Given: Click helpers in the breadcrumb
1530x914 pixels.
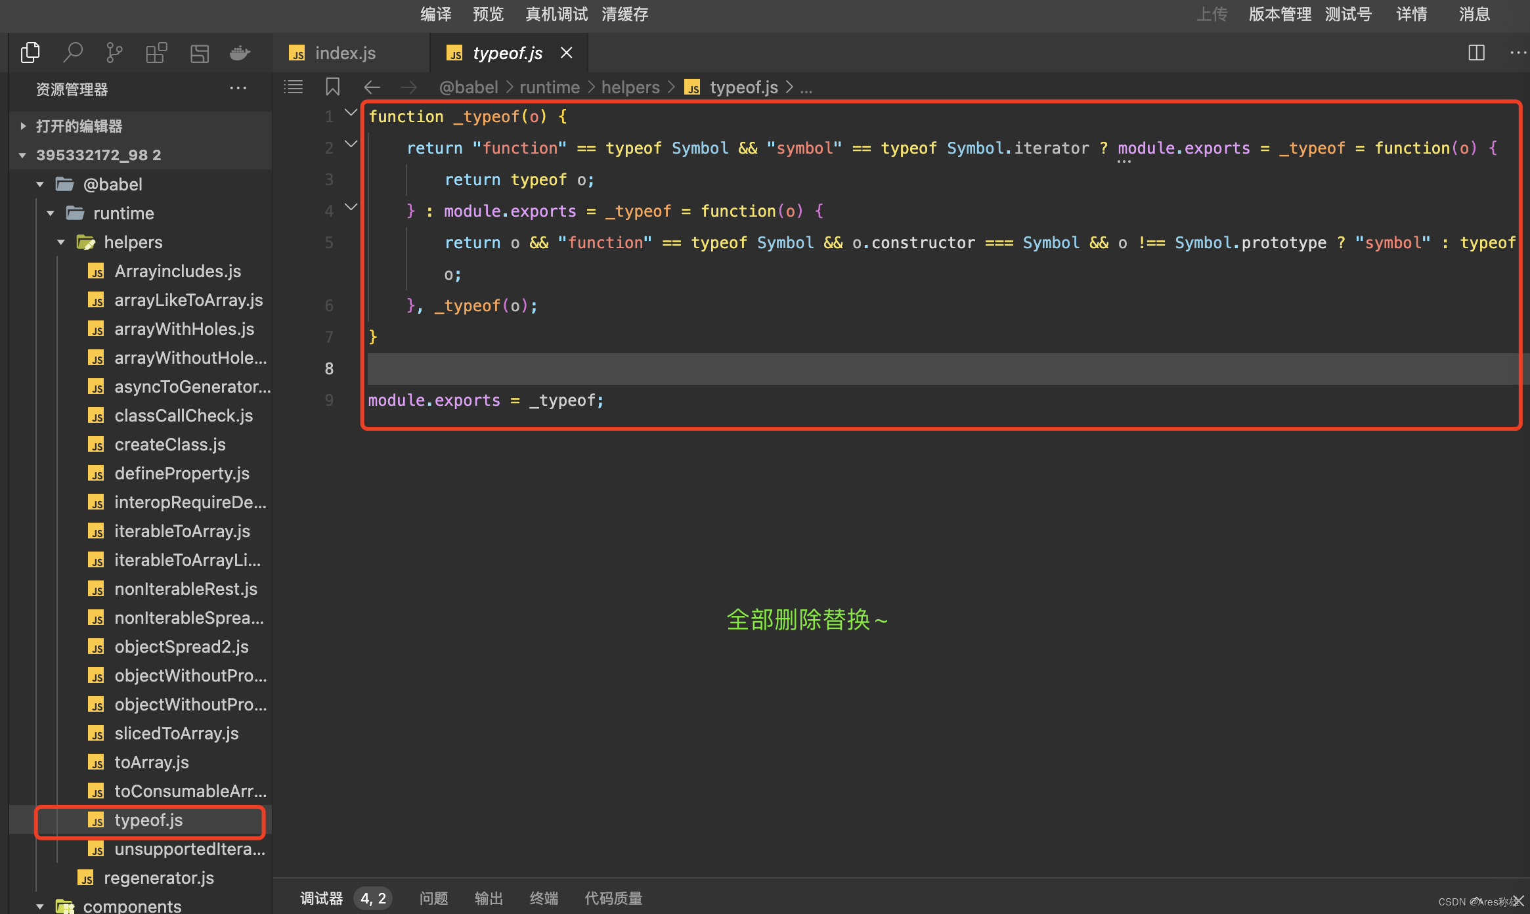Looking at the screenshot, I should tap(630, 87).
